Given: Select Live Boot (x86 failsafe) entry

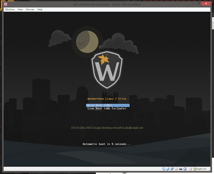Looking at the screenshot, I should (107, 108).
